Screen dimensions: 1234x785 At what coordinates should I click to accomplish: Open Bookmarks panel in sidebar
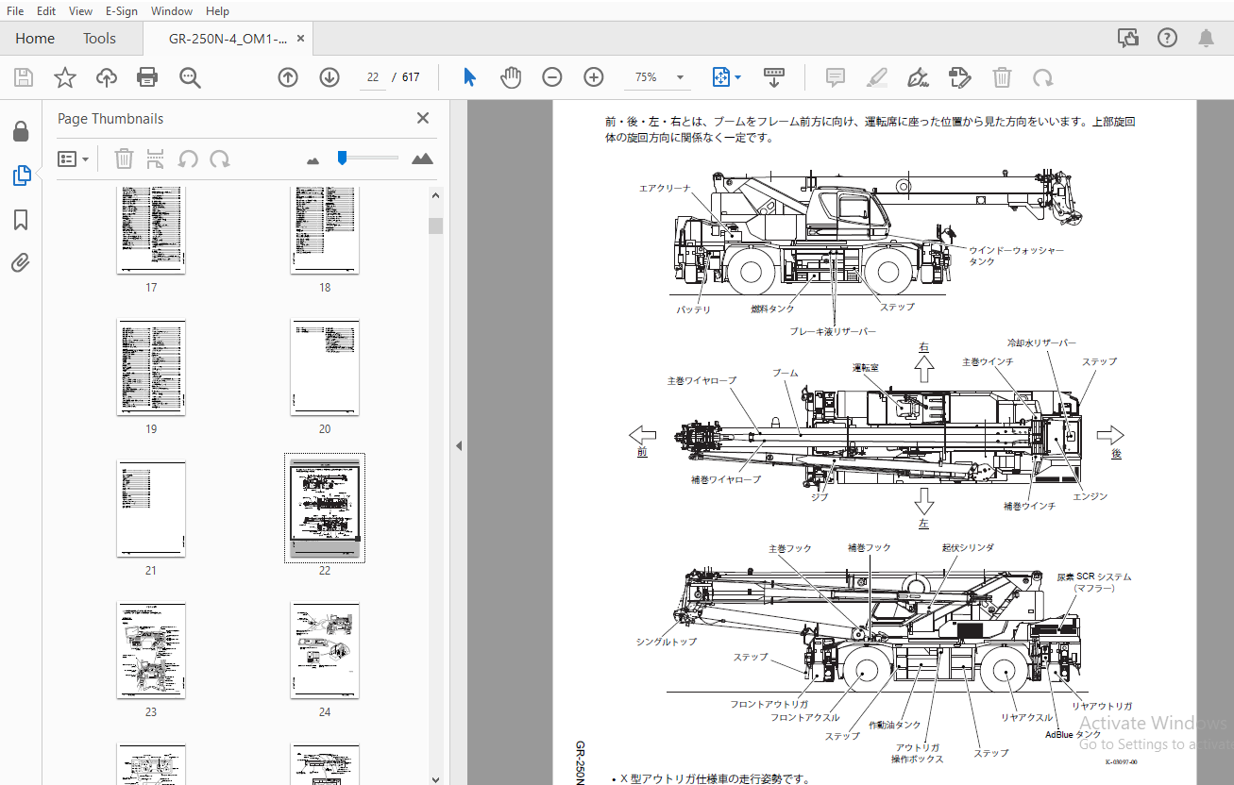[21, 220]
